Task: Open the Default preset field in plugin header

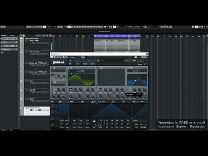Action: click(75, 57)
